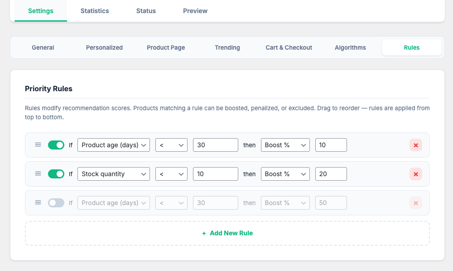453x271 pixels.
Task: Click drag handle of Stock quantity rule
Action: pyautogui.click(x=38, y=174)
